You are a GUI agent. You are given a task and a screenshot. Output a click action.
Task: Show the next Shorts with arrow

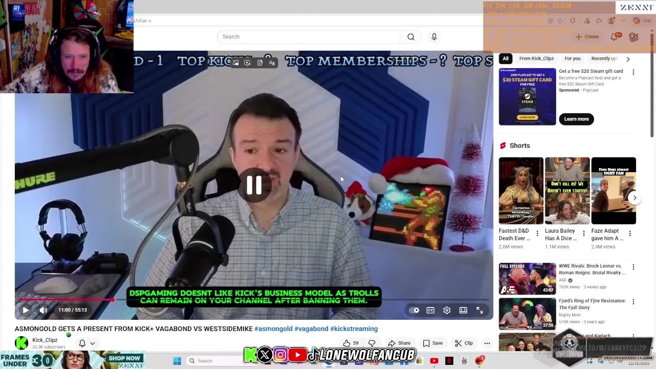tap(634, 198)
